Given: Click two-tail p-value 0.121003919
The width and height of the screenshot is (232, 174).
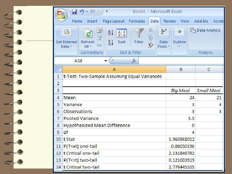Looking at the screenshot, I should 181,160.
